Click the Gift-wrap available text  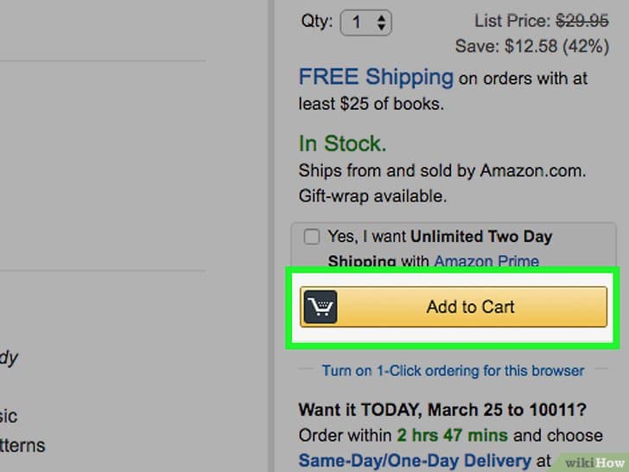(372, 196)
